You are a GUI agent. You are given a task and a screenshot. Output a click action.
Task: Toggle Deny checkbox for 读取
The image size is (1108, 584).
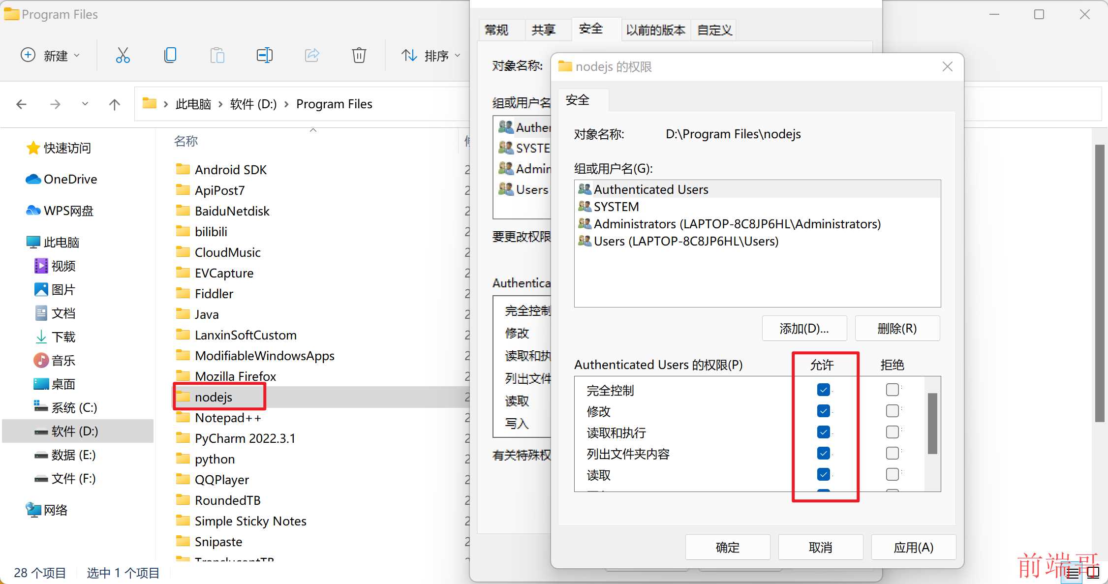pyautogui.click(x=893, y=474)
